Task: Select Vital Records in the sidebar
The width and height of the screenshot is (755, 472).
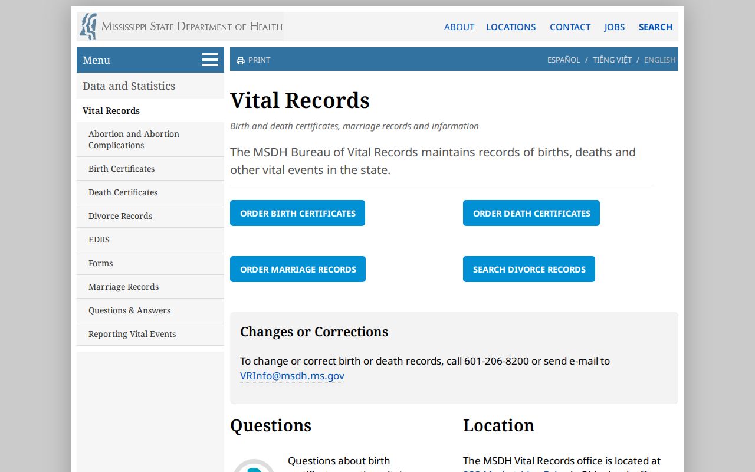Action: point(150,110)
